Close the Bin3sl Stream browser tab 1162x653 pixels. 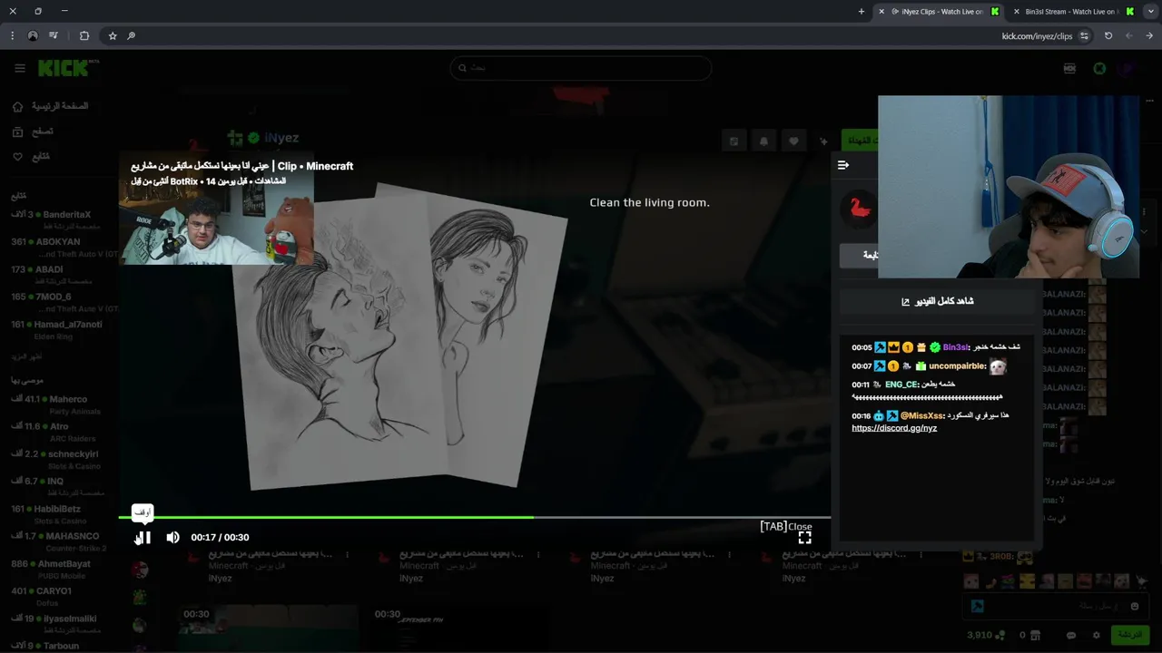pyautogui.click(x=1017, y=12)
